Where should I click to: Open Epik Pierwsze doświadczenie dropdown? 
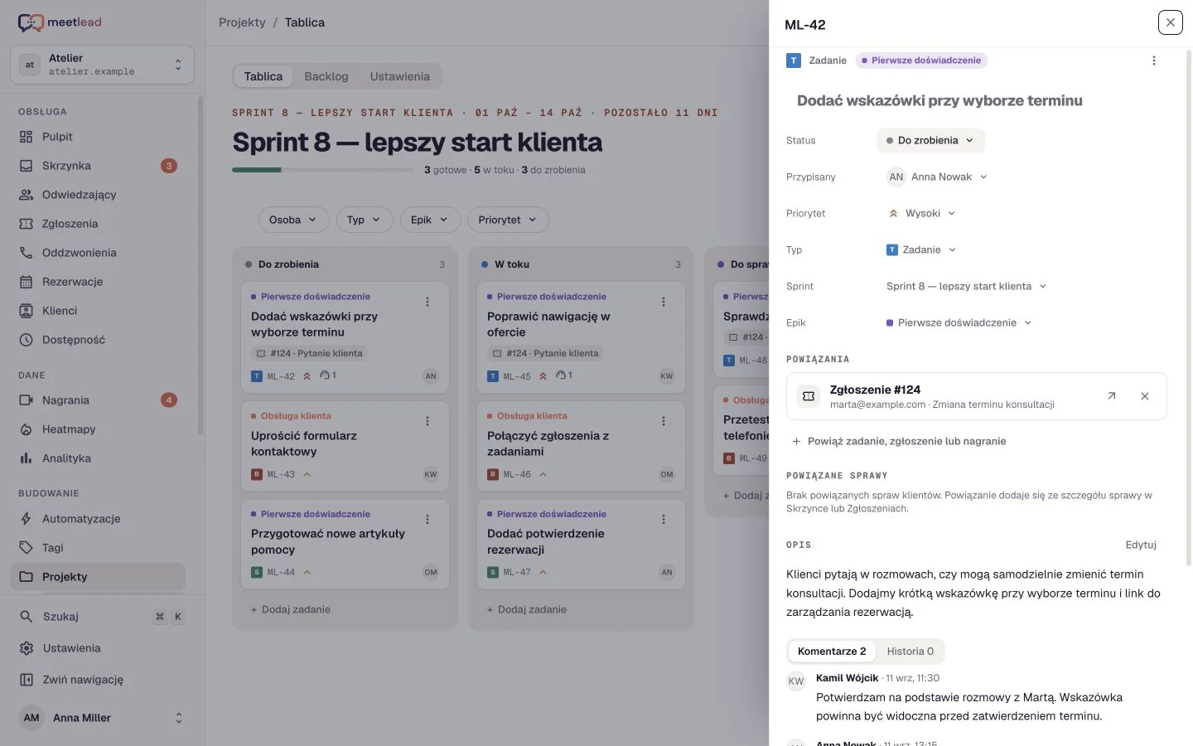tap(959, 322)
